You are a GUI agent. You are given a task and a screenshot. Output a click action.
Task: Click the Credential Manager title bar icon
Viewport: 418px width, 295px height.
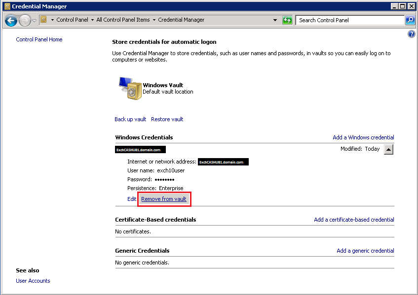pos(6,6)
